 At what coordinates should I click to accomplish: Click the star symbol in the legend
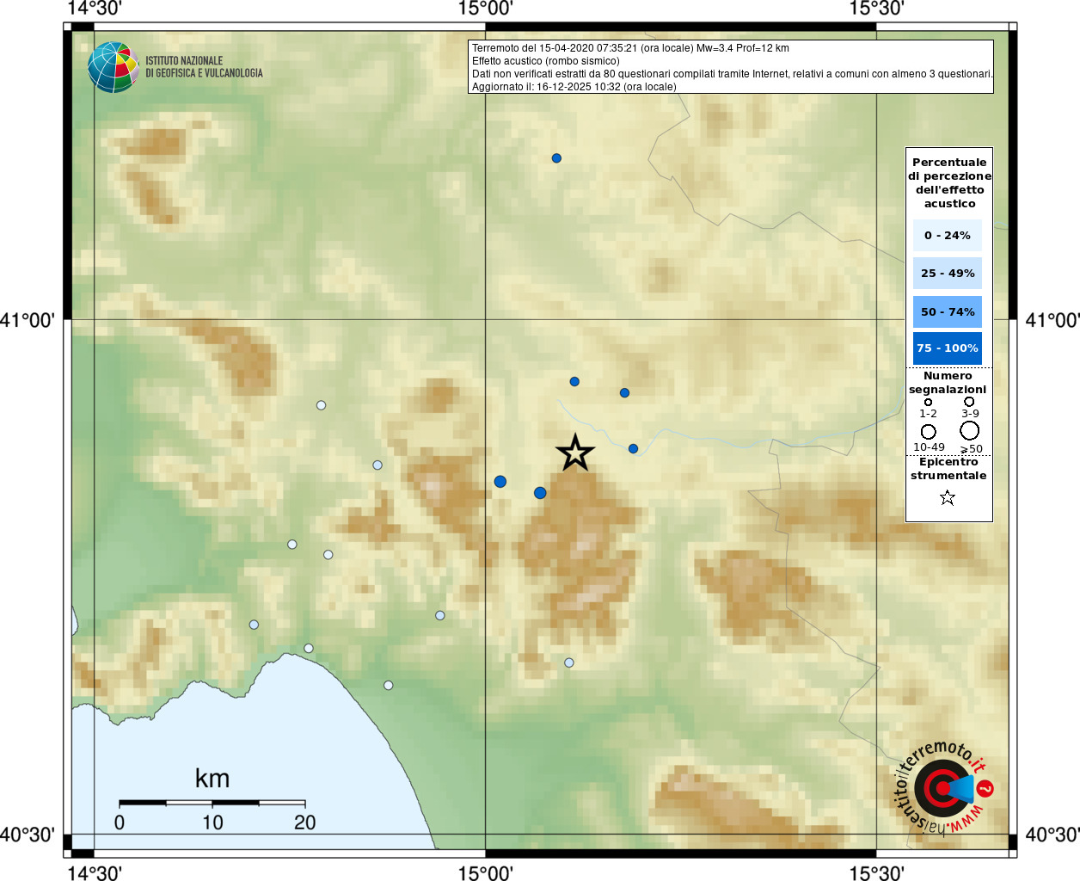point(948,497)
